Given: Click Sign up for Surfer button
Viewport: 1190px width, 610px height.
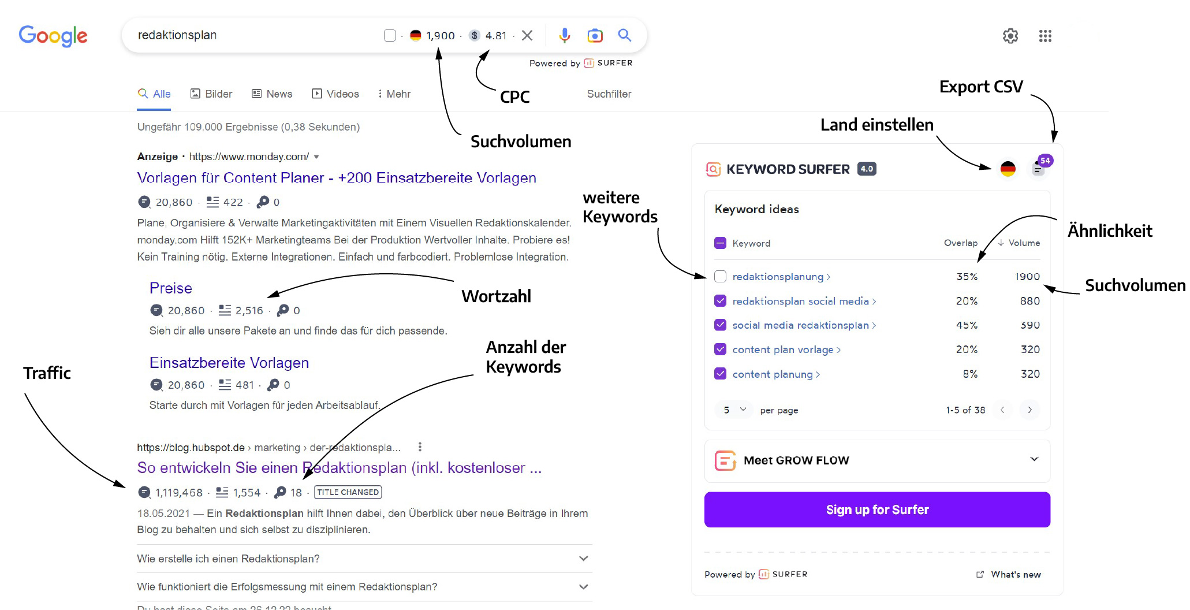Looking at the screenshot, I should click(877, 509).
